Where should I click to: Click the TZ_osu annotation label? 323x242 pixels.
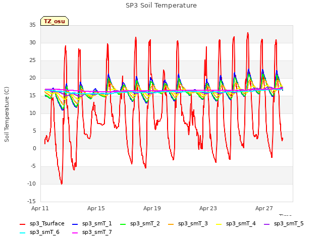coord(55,21)
